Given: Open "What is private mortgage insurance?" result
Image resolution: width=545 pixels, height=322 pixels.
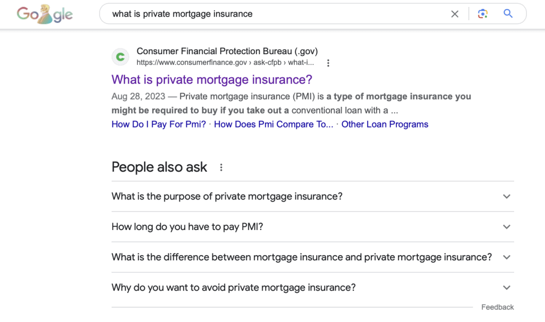Looking at the screenshot, I should (x=212, y=80).
